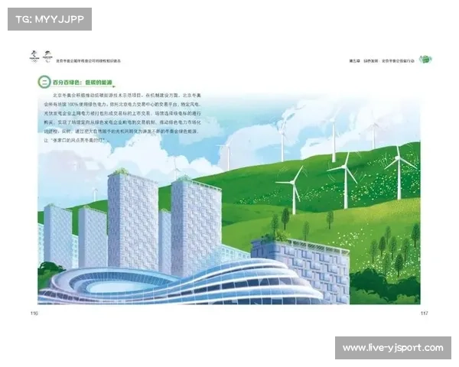Click the right header chapter 第五章 text
This screenshot has width=459, height=367.
pos(382,61)
